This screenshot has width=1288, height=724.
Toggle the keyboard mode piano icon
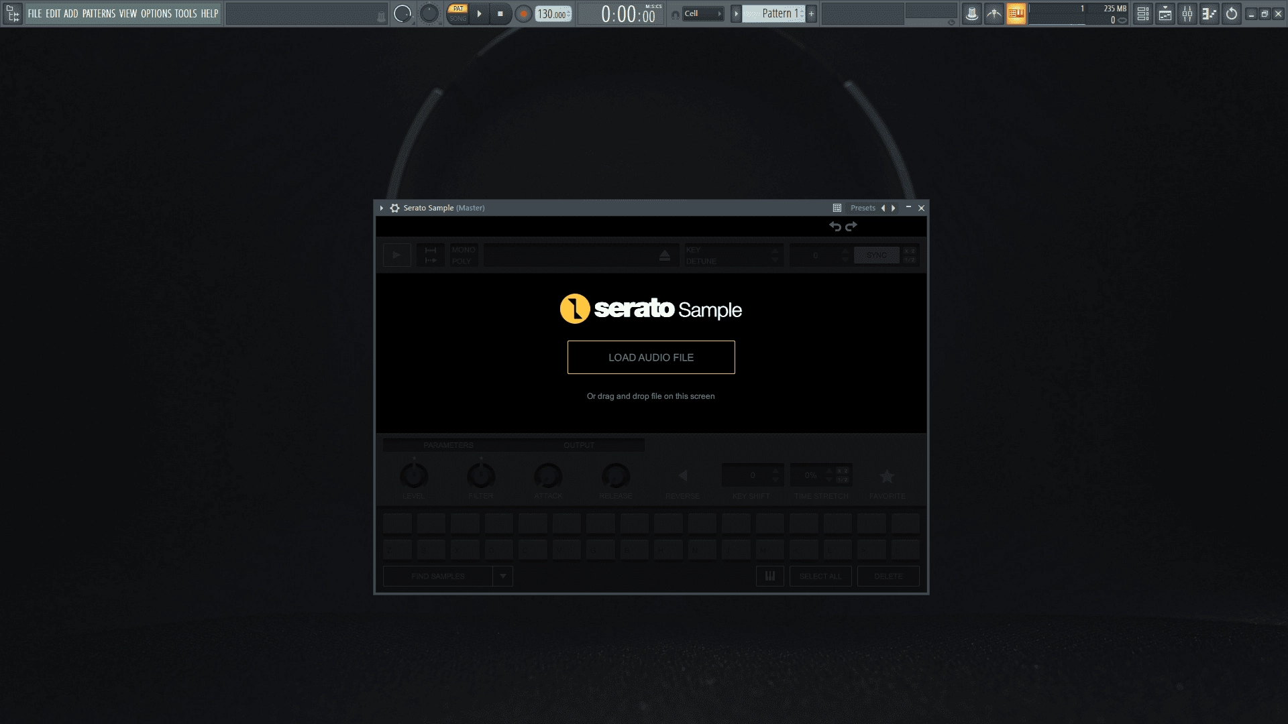tap(770, 576)
